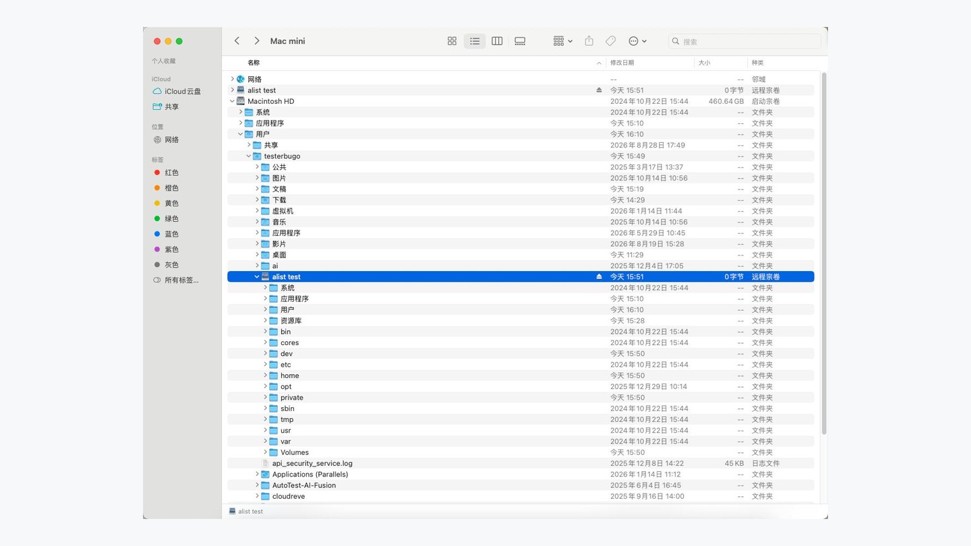This screenshot has height=546, width=971.
Task: Expand the top-level 网络 row
Action: [232, 80]
